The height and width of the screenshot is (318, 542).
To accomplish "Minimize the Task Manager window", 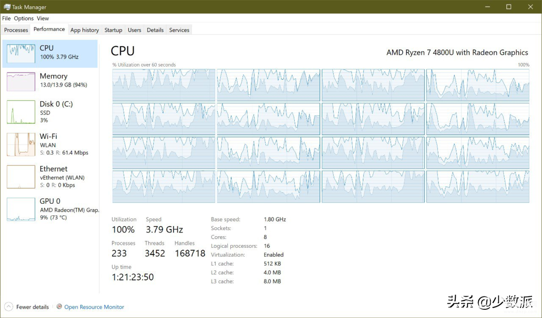I will (x=487, y=7).
